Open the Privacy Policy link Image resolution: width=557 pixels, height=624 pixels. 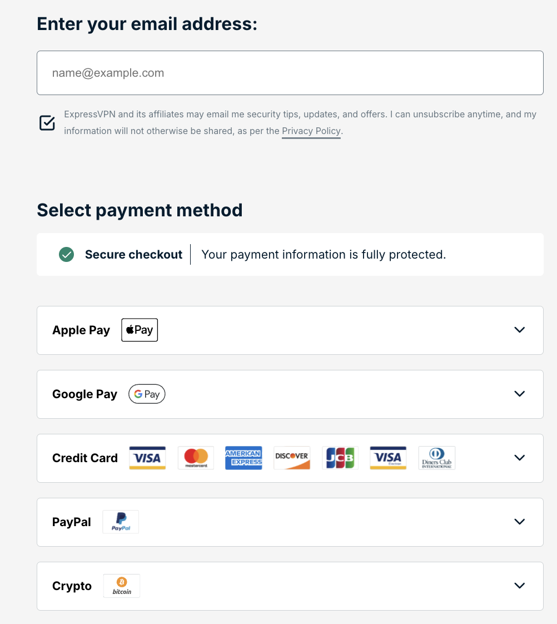point(311,131)
